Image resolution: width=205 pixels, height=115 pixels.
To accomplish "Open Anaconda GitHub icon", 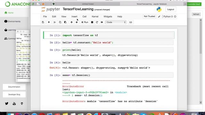I will (x=22, y=103).
